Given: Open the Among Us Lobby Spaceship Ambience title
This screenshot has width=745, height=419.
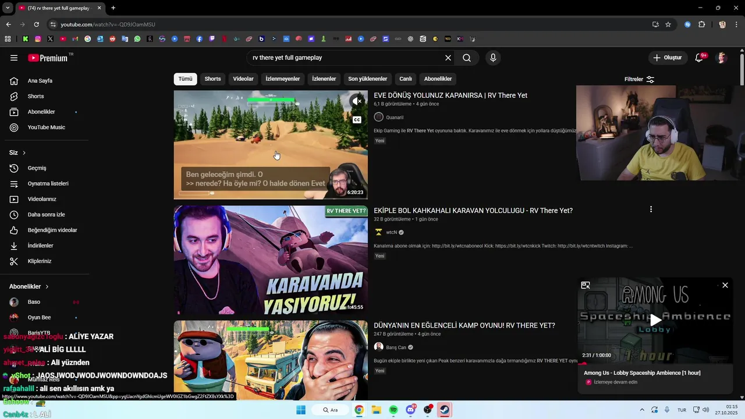Looking at the screenshot, I should click(642, 373).
